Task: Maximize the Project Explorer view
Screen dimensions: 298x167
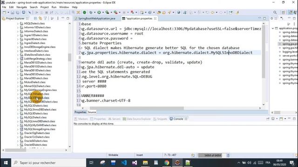Action: [68, 18]
